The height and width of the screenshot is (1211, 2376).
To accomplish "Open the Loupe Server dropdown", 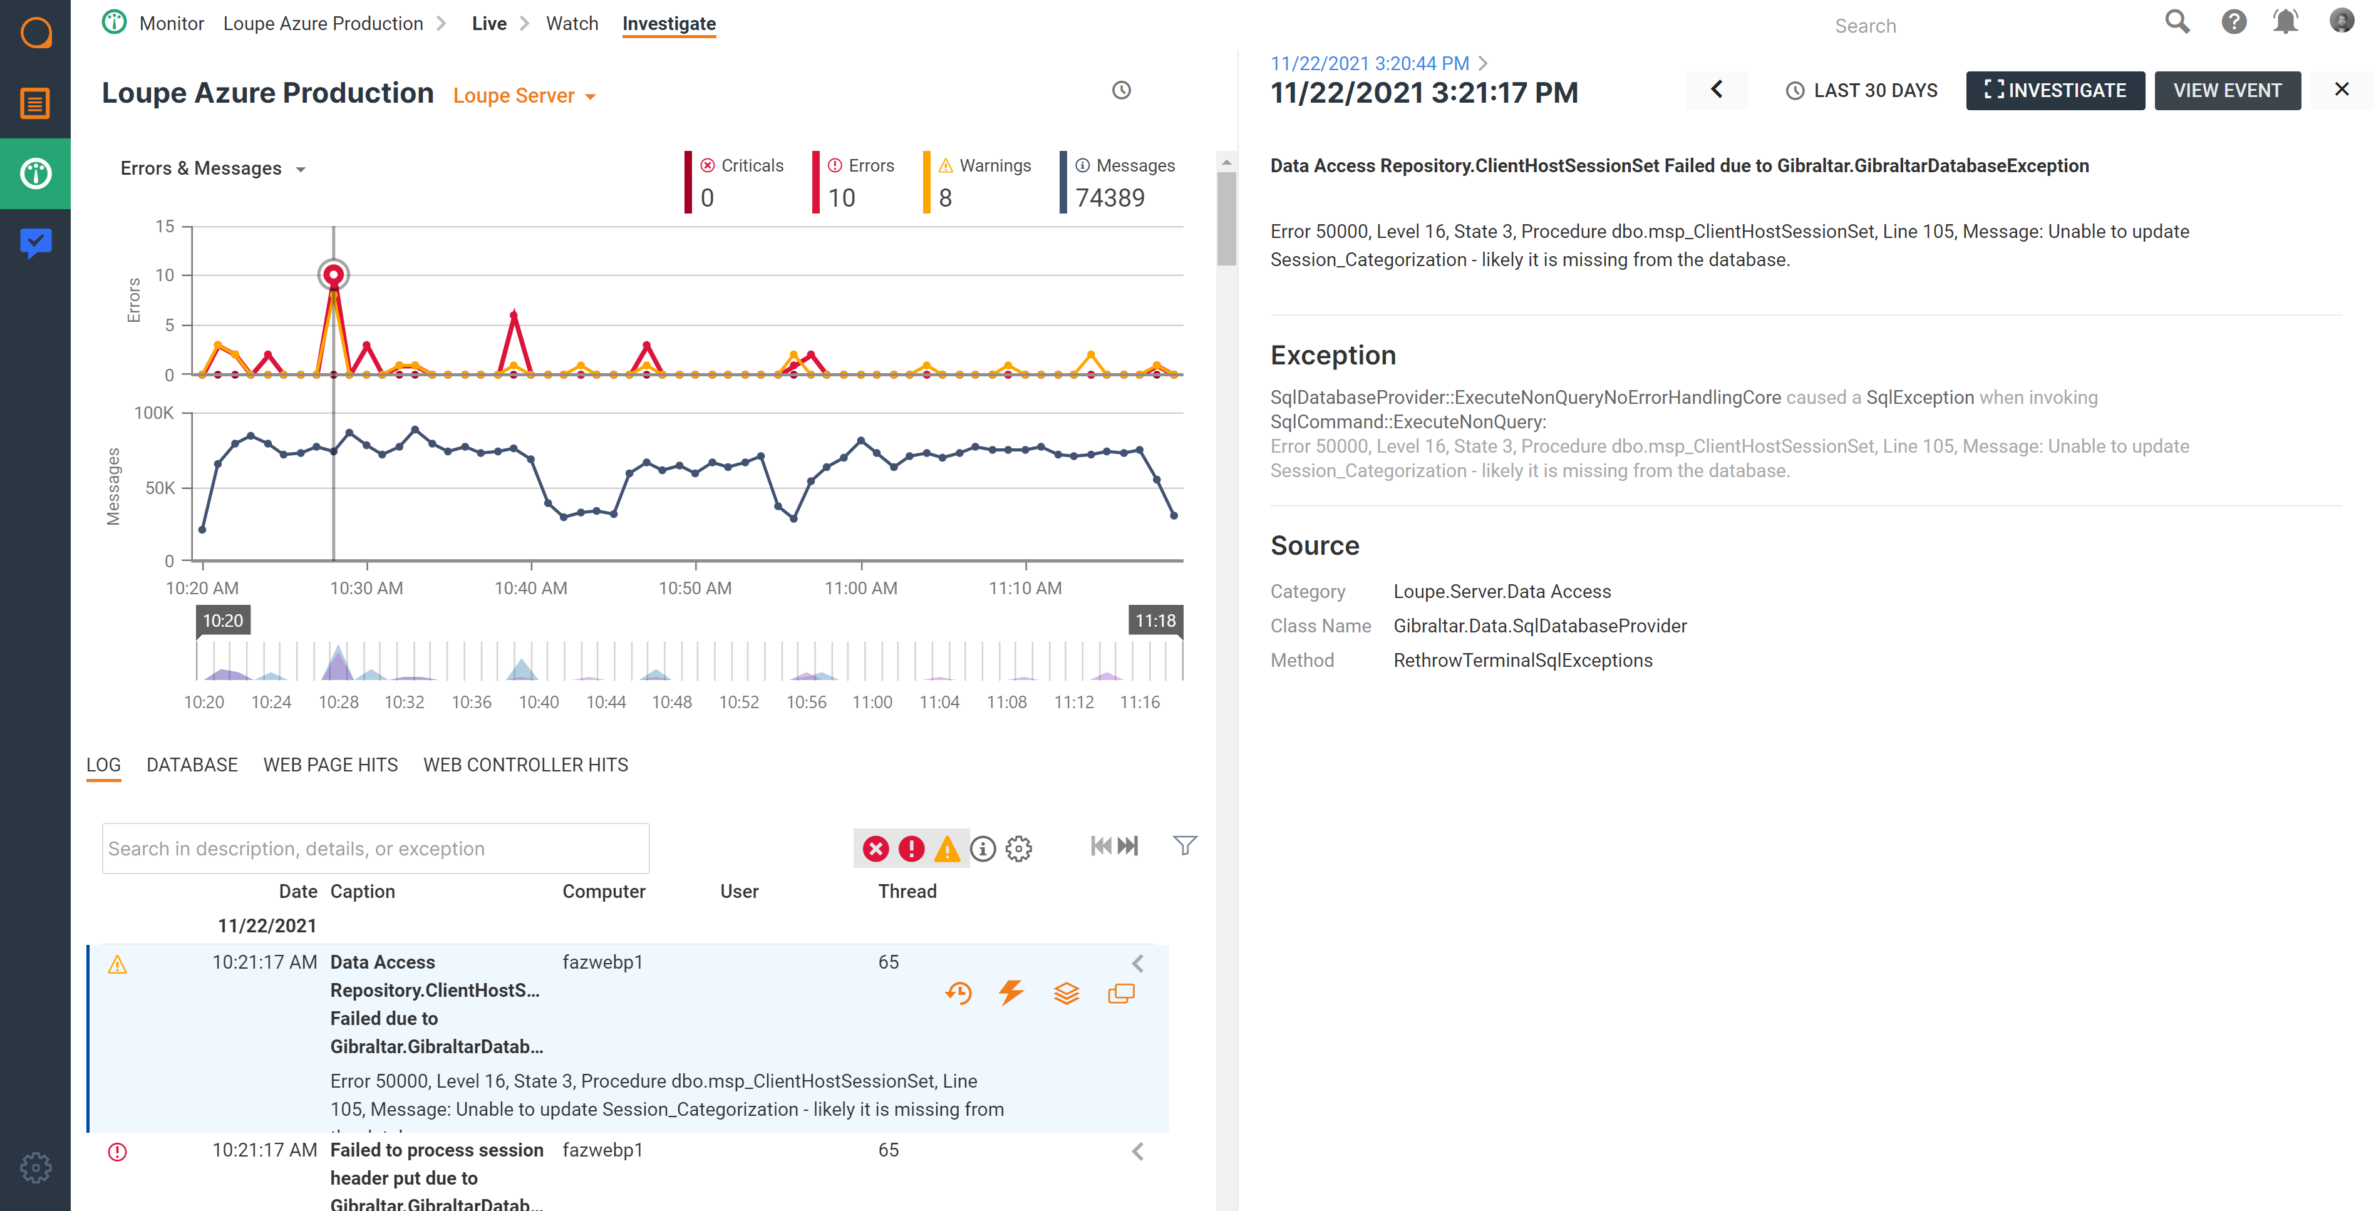I will (x=525, y=95).
